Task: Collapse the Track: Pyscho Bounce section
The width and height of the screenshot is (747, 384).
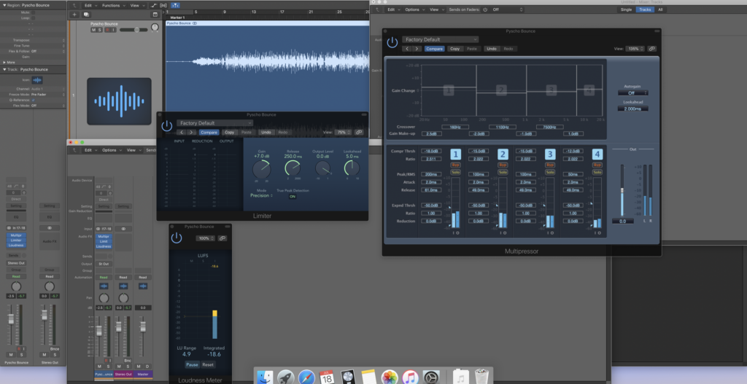Action: (5, 69)
